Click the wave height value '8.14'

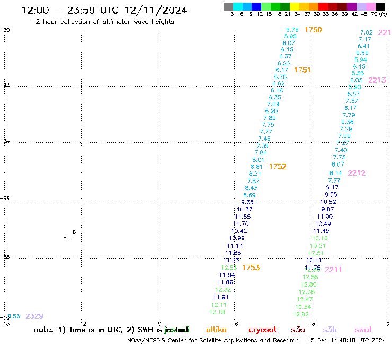point(336,173)
